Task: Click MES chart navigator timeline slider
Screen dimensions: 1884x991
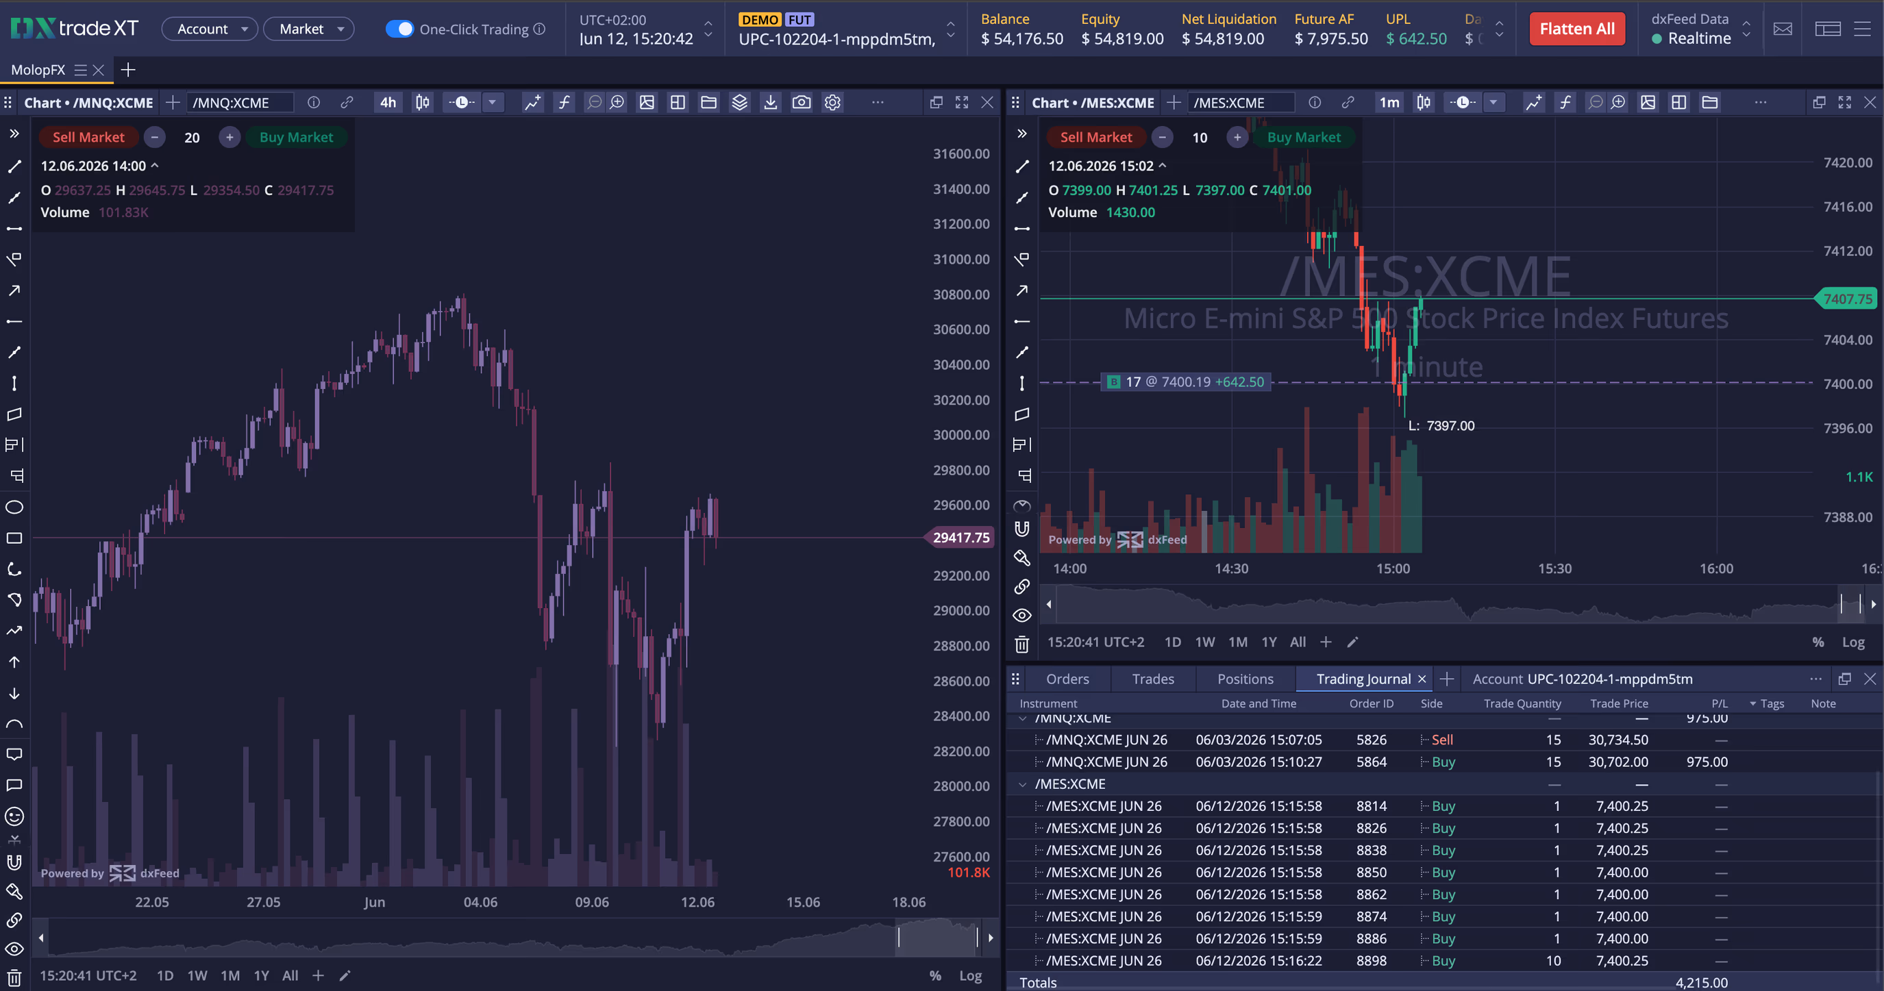Action: [1851, 604]
